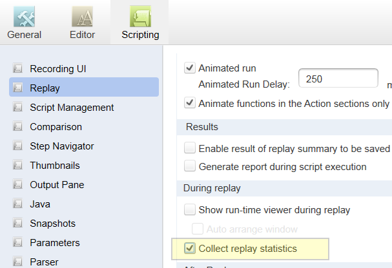
Task: Click the icon beside Output Pane
Action: (x=17, y=184)
